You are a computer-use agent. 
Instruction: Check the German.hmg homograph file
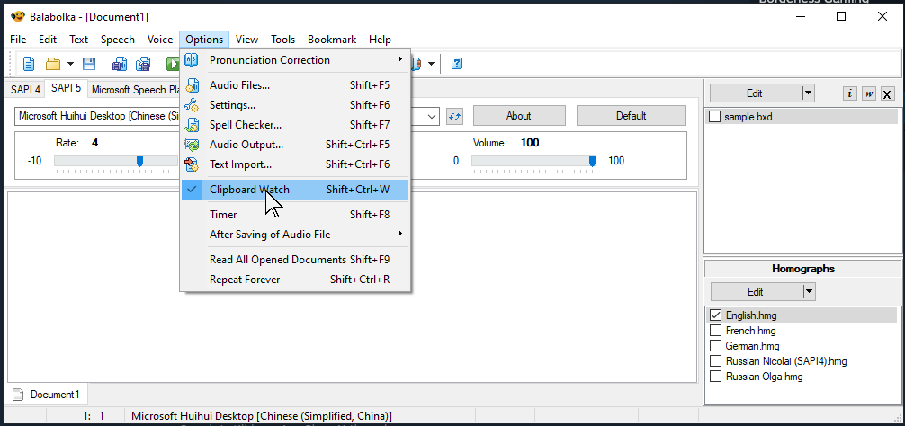pyautogui.click(x=715, y=346)
